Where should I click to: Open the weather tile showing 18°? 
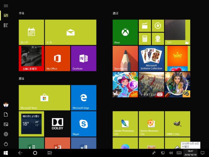click(31, 124)
